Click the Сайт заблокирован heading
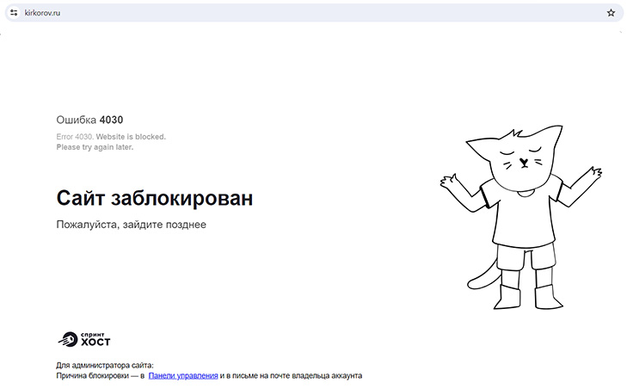Image resolution: width=627 pixels, height=389 pixels. pyautogui.click(x=155, y=198)
